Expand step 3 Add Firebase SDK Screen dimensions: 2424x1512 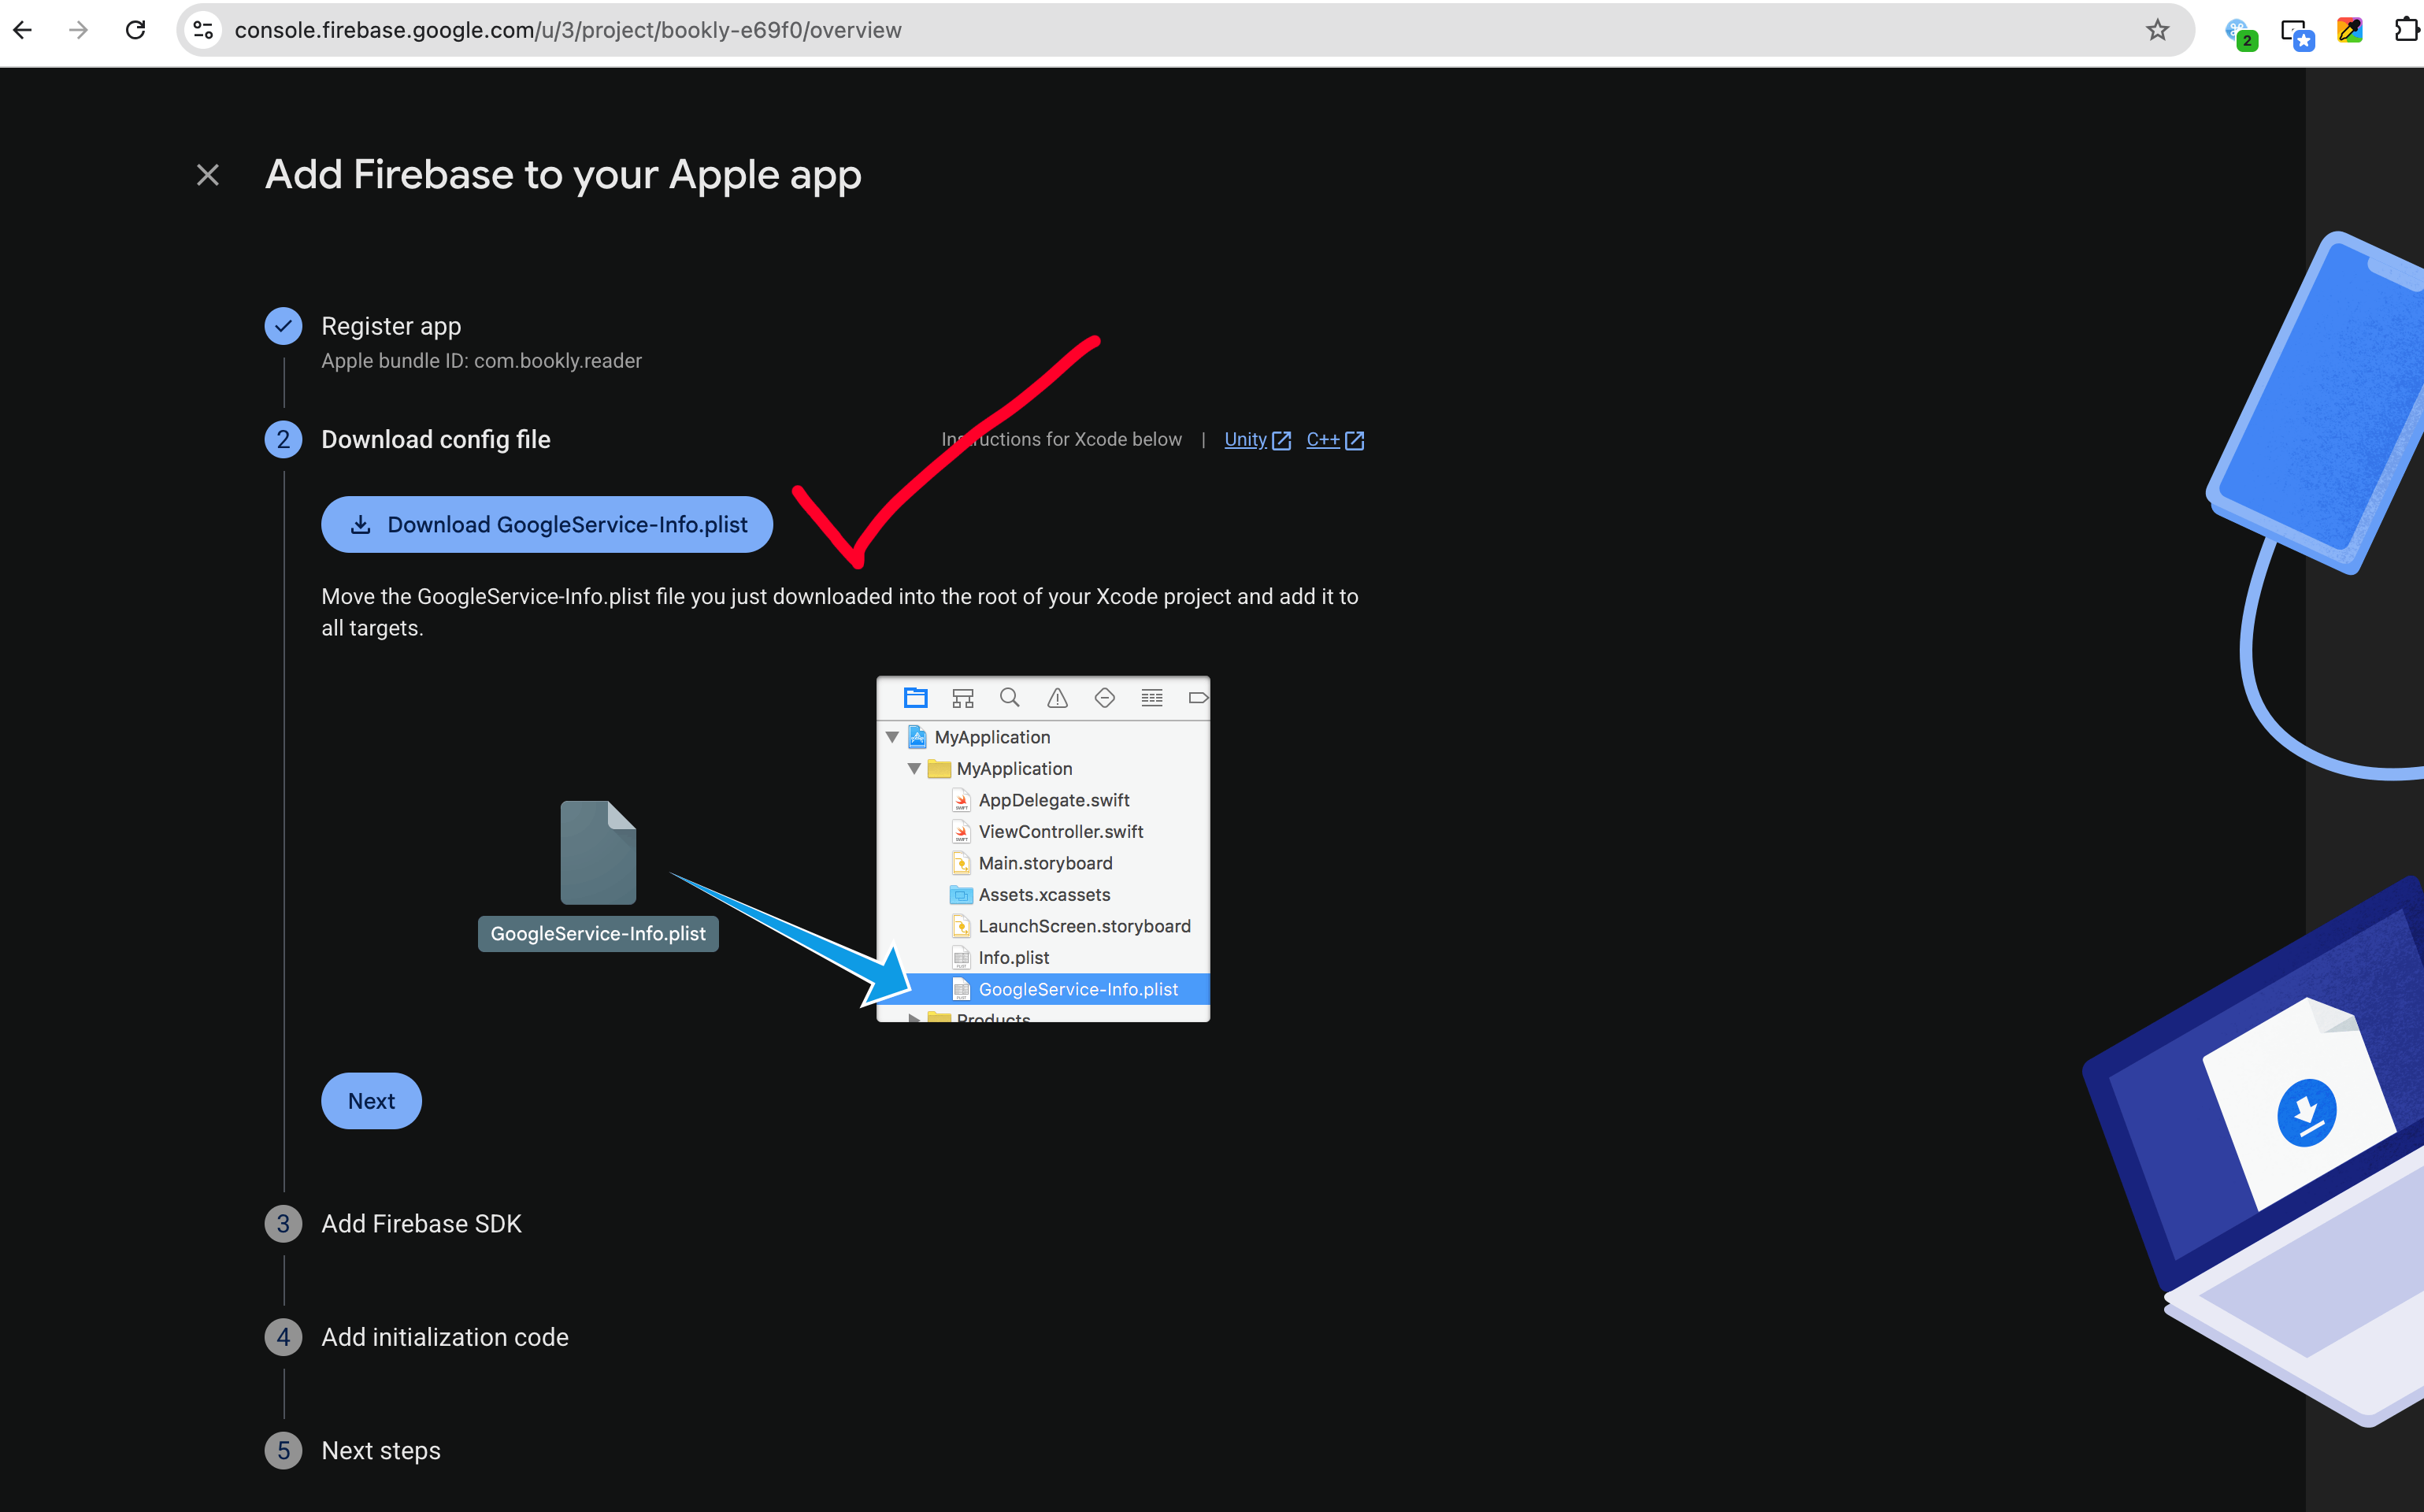coord(421,1224)
